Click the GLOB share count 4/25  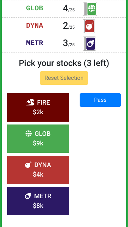(69, 9)
